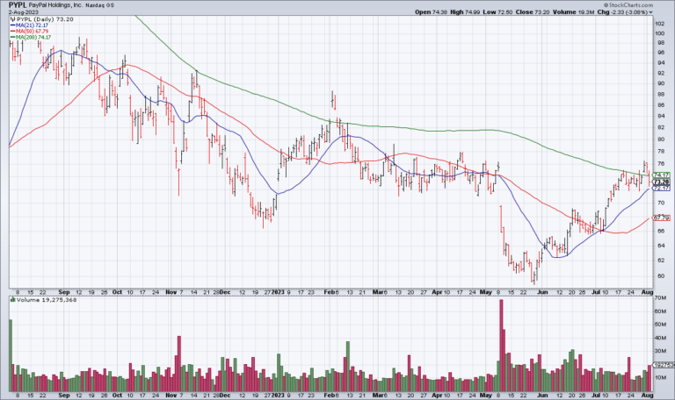Click the 'Open 74.38' value
The height and width of the screenshot is (400, 675).
tap(431, 12)
